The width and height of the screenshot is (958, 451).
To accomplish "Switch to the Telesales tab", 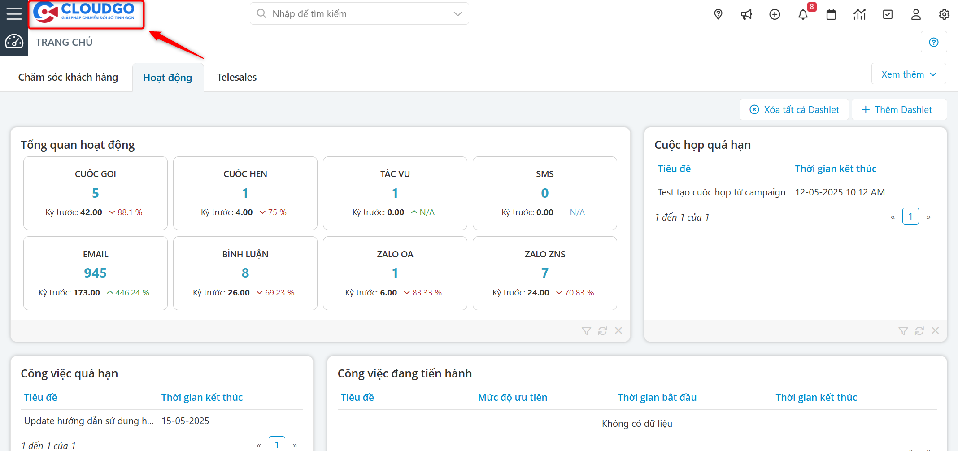I will pos(236,77).
